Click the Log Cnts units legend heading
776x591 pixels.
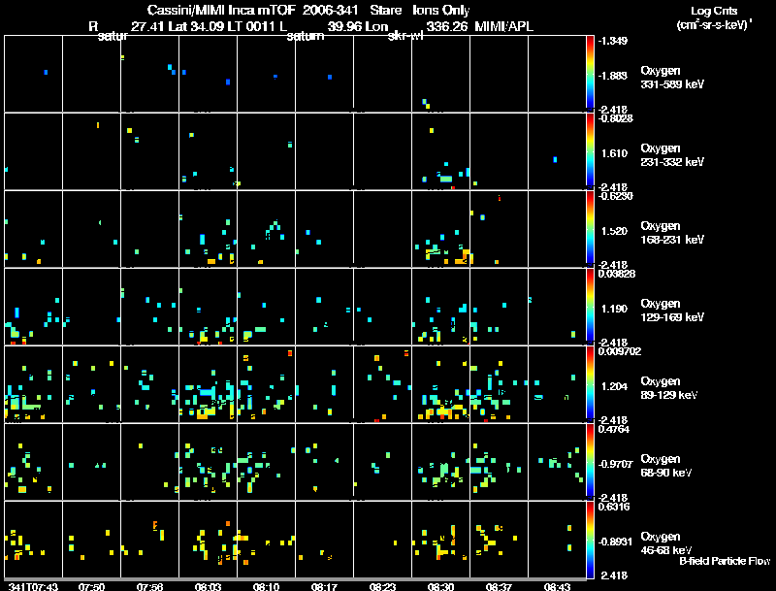(714, 17)
